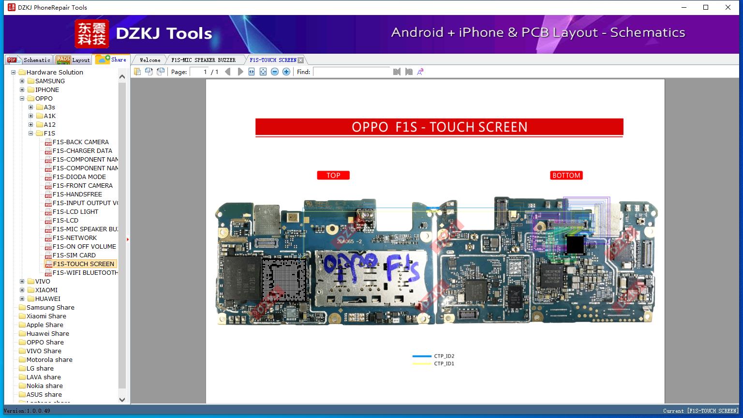743x418 pixels.
Task: Switch to the Layout tab
Action: 73,60
